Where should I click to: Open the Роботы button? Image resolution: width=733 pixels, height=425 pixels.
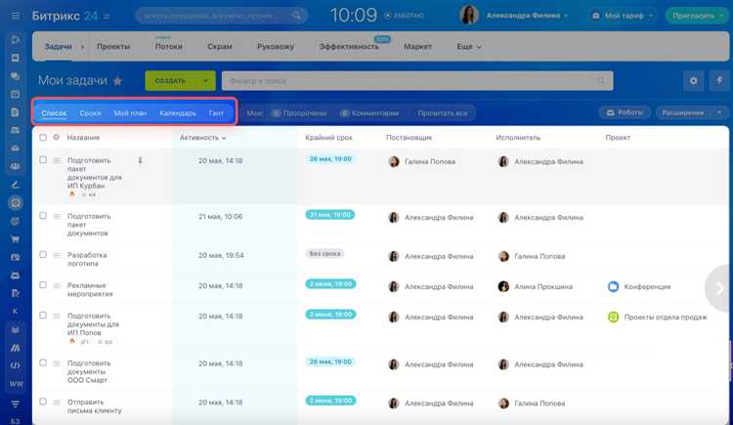tap(625, 112)
